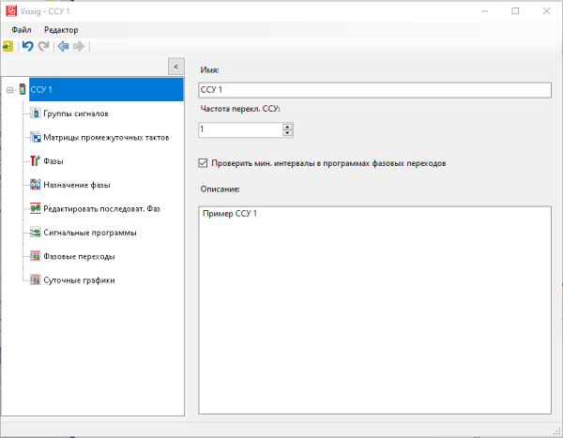Collapse the left navigation panel

[x=174, y=67]
